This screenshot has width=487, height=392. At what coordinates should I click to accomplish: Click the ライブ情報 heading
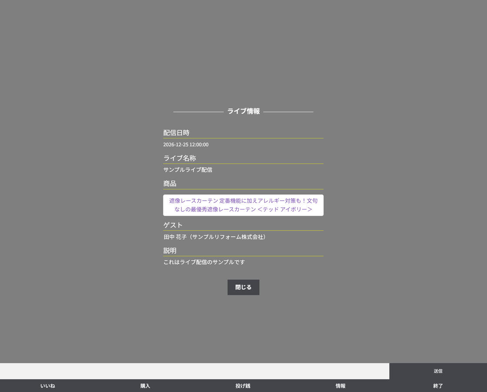coord(243,111)
